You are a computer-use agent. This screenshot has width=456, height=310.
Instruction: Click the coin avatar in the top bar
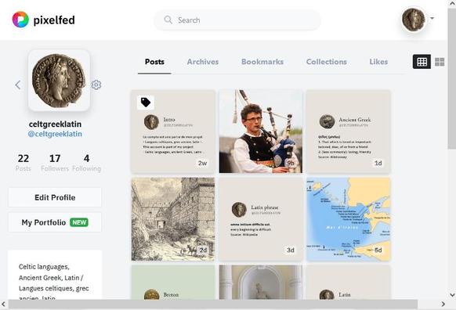413,20
